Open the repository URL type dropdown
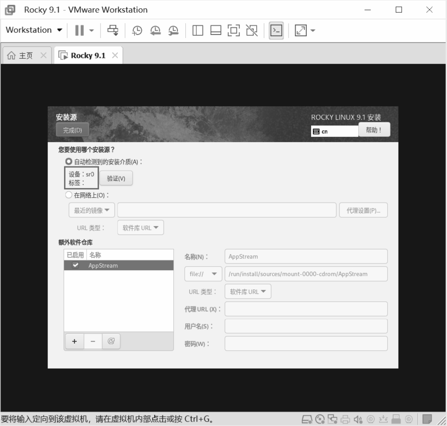 pyautogui.click(x=248, y=292)
